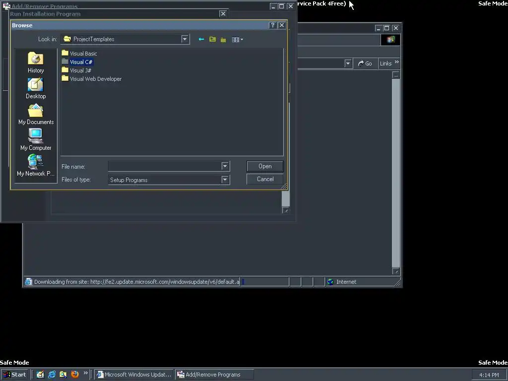Image resolution: width=508 pixels, height=381 pixels.
Task: Open the Start menu
Action: 14,375
